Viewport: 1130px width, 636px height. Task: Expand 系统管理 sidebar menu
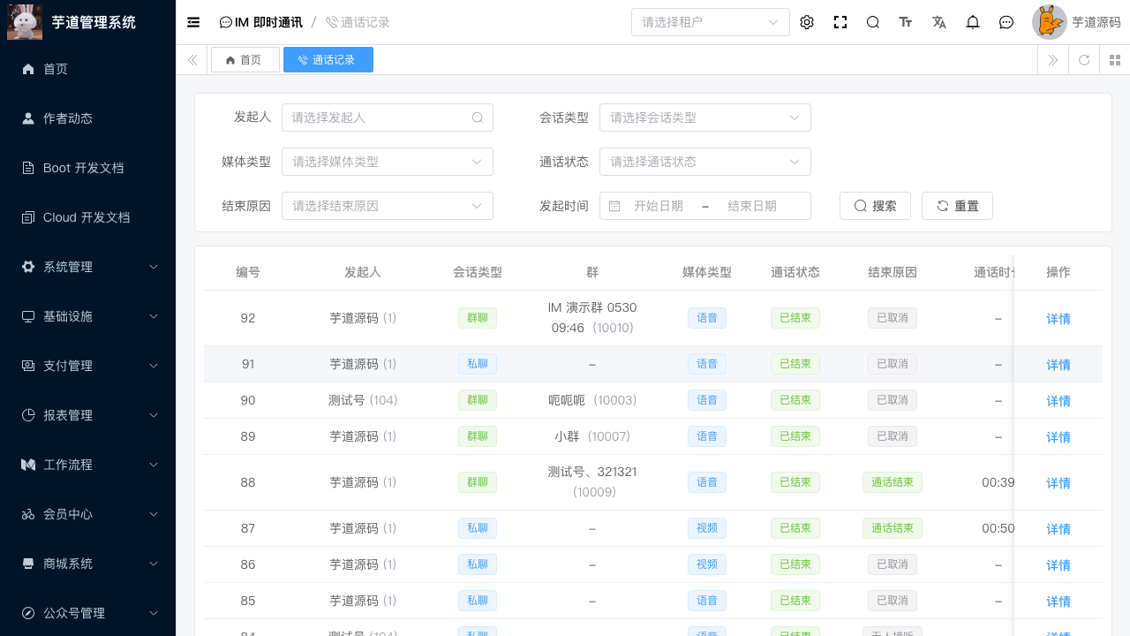coord(88,267)
